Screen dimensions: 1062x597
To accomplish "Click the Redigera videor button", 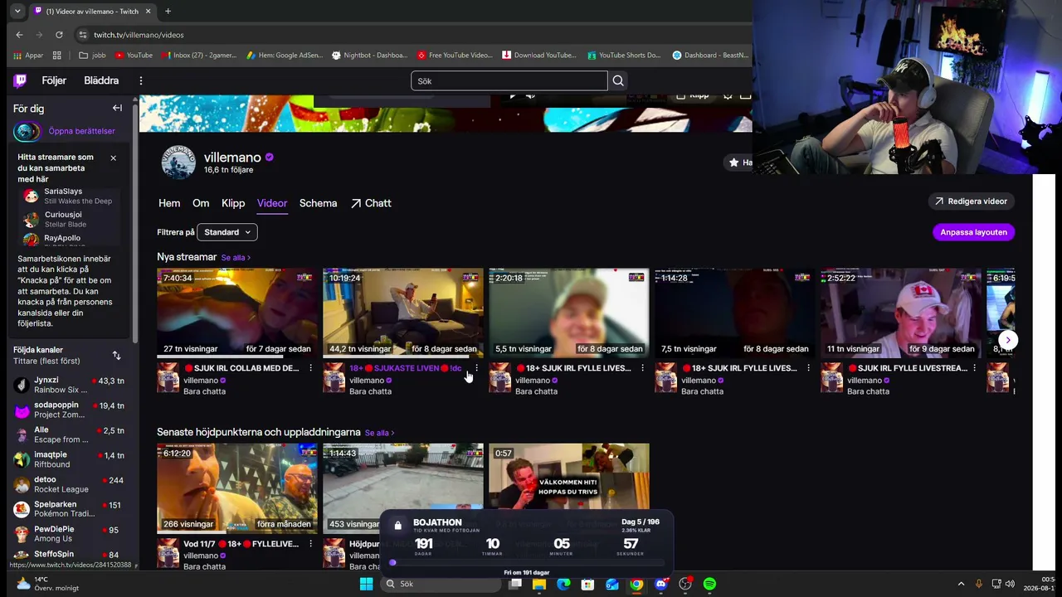I will click(971, 201).
